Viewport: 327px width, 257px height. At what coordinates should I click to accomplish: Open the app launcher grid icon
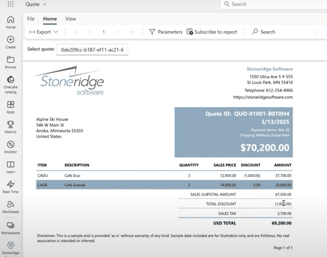(11, 4)
